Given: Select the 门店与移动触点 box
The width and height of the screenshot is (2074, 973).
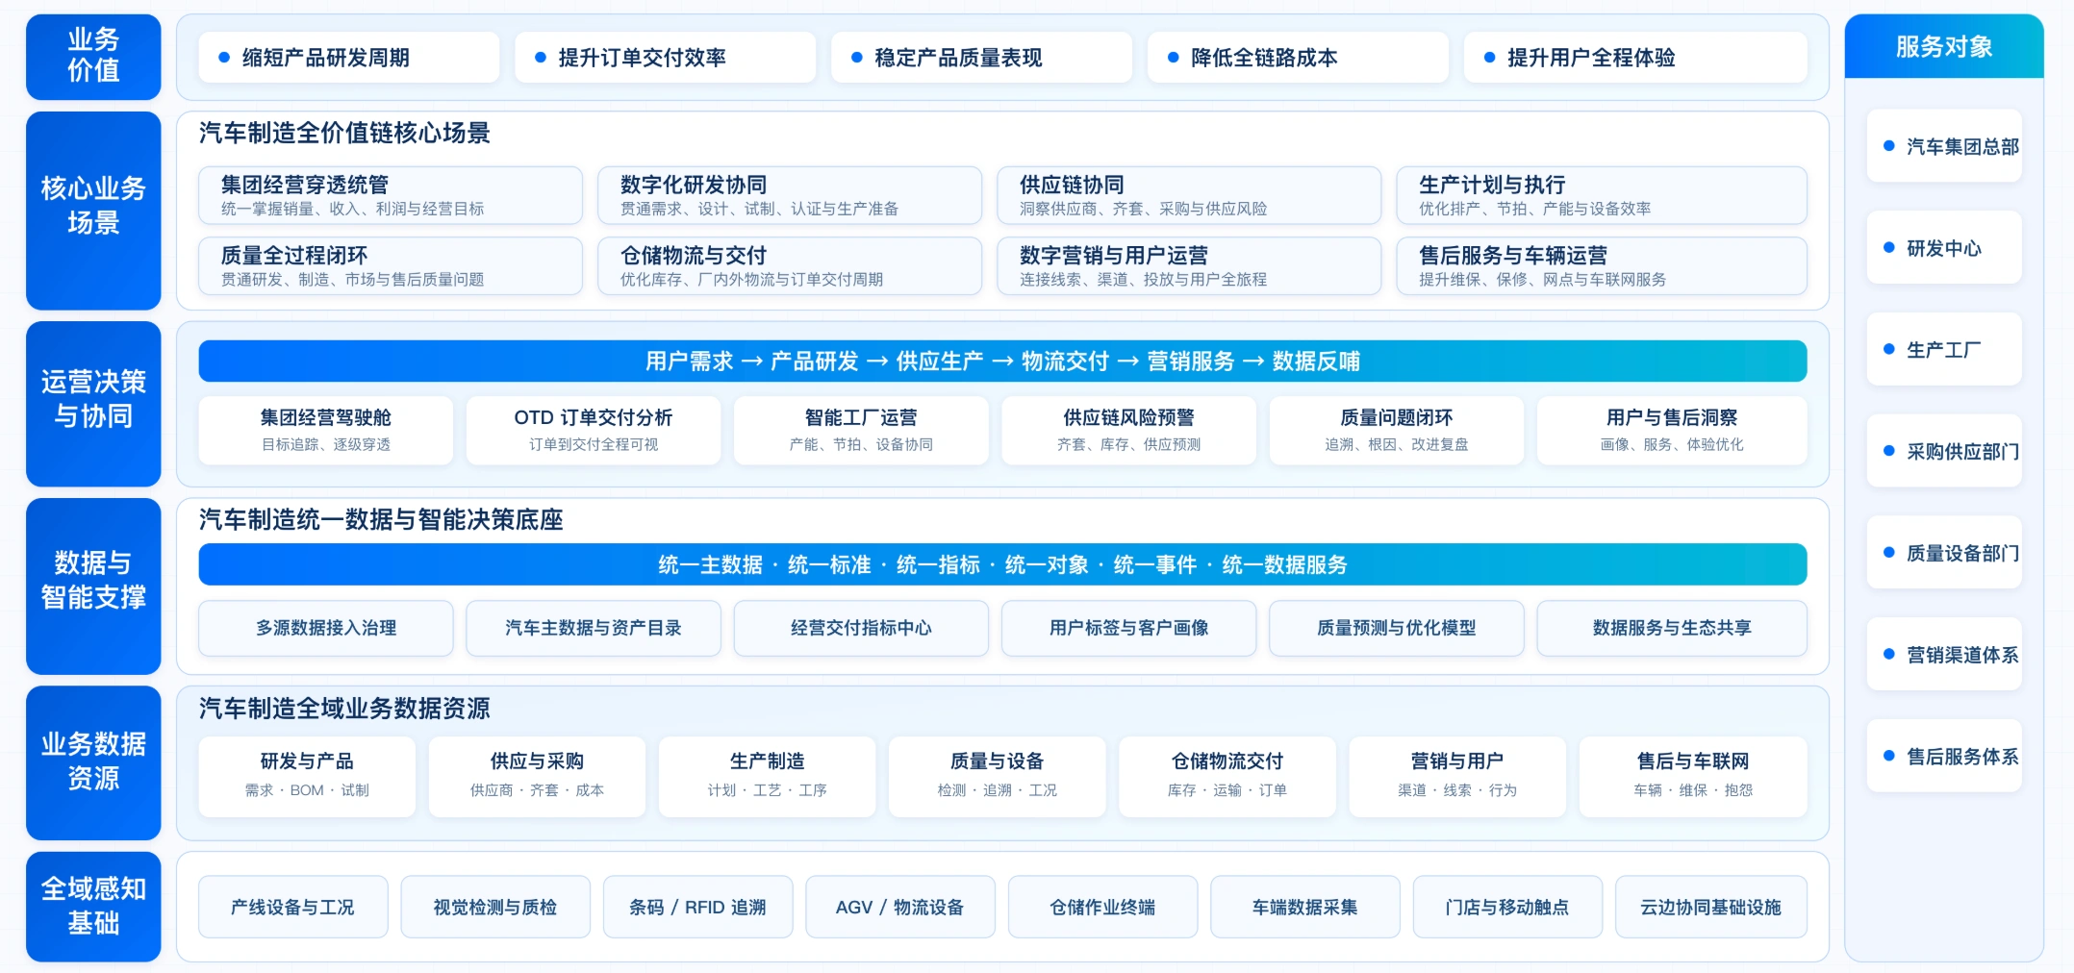Looking at the screenshot, I should 1507,907.
